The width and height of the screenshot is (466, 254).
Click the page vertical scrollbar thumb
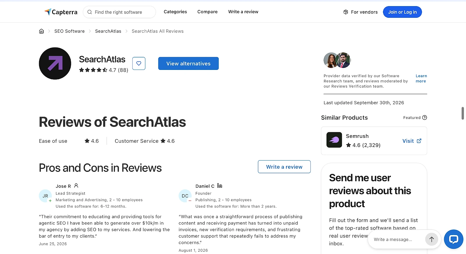(463, 113)
